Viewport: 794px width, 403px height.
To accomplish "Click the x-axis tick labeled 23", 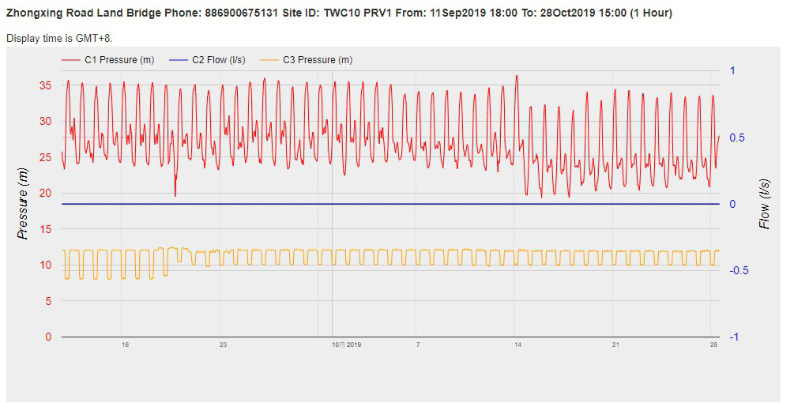I will (x=223, y=345).
